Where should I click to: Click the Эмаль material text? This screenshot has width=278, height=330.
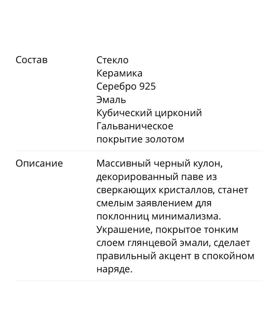click(x=111, y=100)
